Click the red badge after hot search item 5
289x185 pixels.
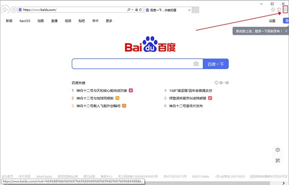tap(210, 98)
